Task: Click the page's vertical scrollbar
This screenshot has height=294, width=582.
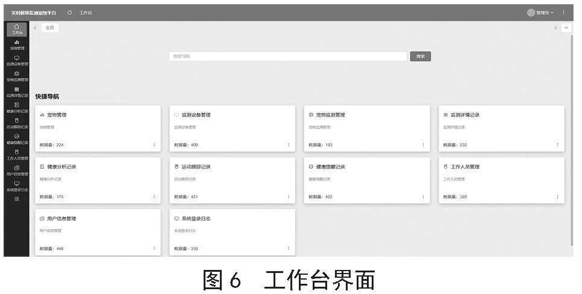Action: 572,141
